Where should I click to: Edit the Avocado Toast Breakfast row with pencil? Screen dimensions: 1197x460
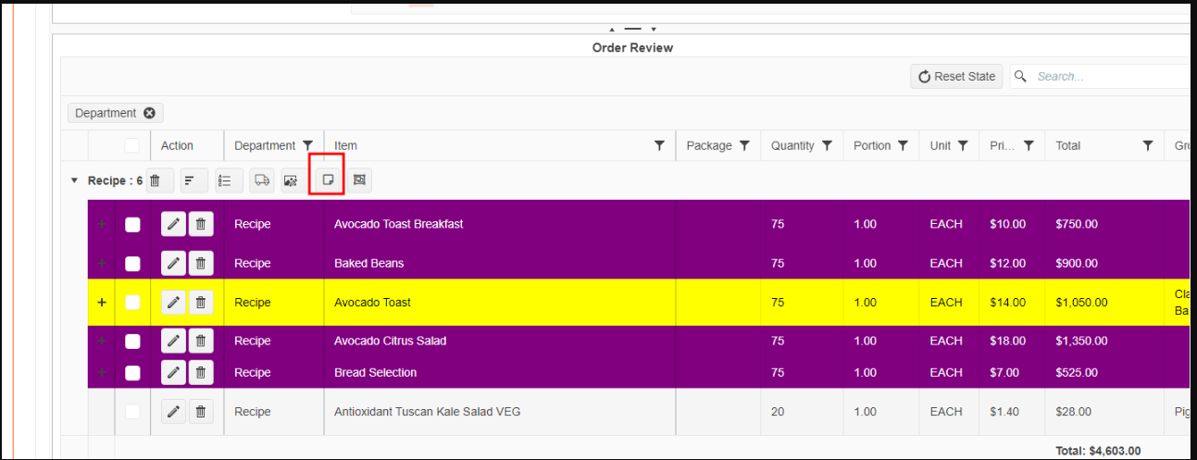coord(173,224)
